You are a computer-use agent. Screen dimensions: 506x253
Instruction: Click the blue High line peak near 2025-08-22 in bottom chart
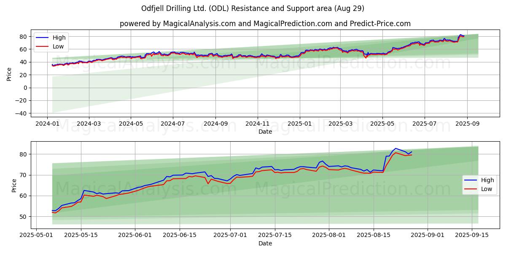[396, 148]
